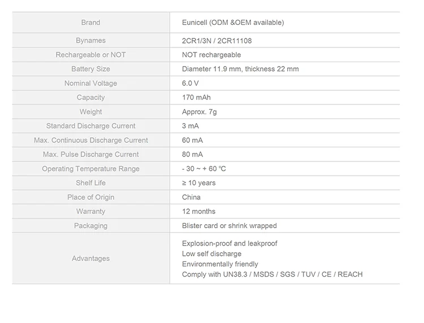Click the Bynames 2CR1/3N value
Image resolution: width=424 pixels, height=323 pixels.
(217, 41)
